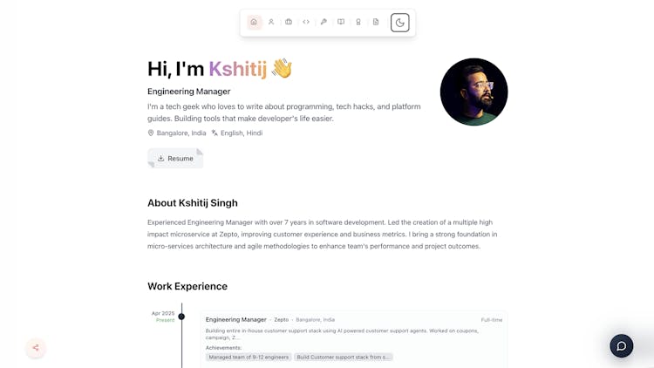Viewport: 654px width, 368px height.
Task: Click the share button at bottom left
Action: (x=36, y=347)
